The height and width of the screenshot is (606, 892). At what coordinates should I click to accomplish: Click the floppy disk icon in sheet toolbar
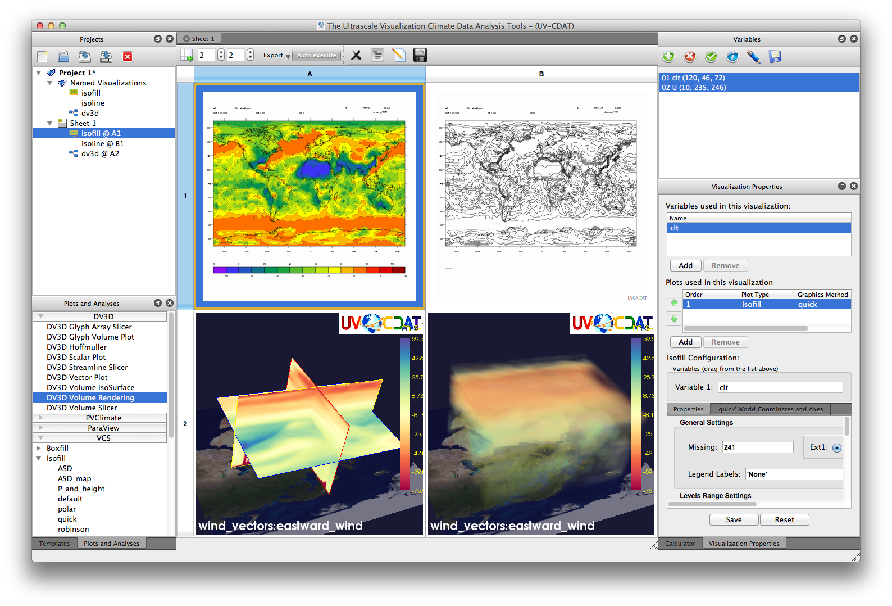[x=420, y=55]
